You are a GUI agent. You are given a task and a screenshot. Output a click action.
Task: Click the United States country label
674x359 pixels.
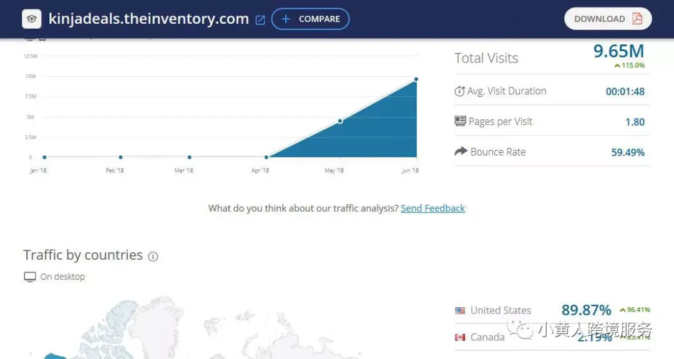(501, 310)
